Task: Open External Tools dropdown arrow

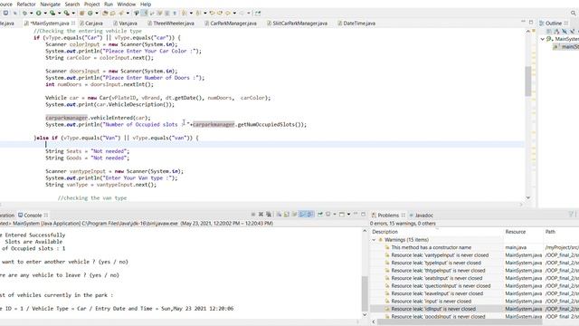Action: click(73, 14)
